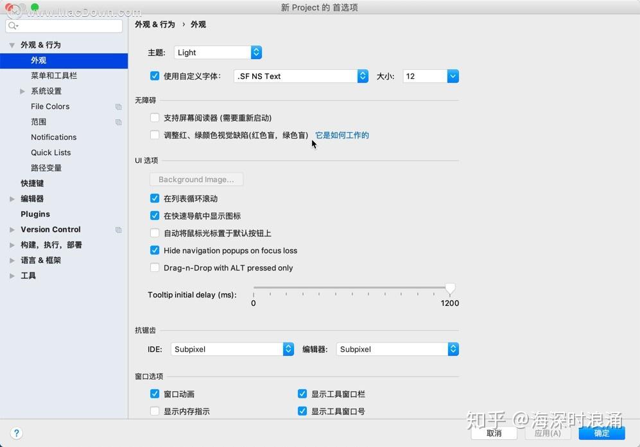Switch to the Plugins settings section
This screenshot has width=640, height=447.
[x=35, y=214]
